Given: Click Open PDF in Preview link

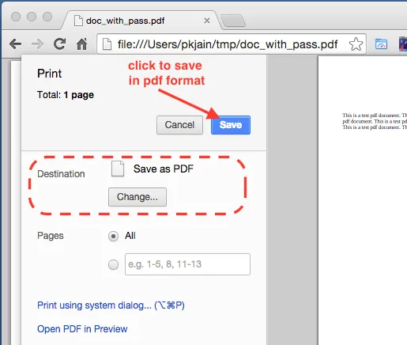Looking at the screenshot, I should 82,329.
